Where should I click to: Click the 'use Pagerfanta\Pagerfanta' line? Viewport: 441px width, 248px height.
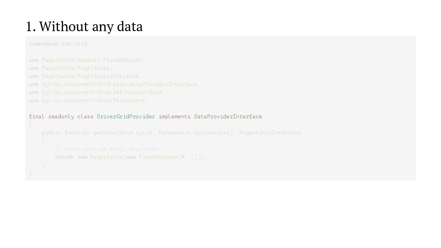(70, 68)
